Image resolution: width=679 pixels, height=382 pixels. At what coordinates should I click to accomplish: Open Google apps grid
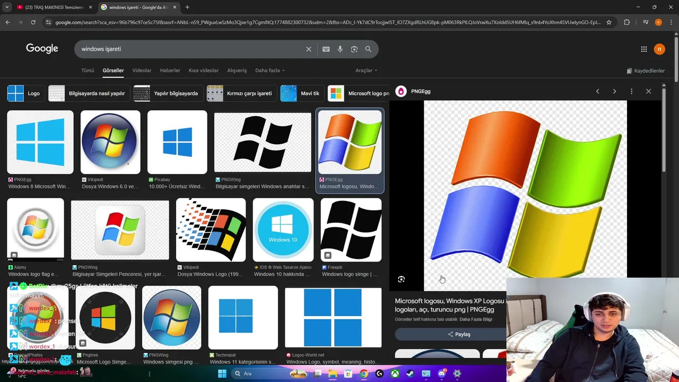tap(644, 49)
